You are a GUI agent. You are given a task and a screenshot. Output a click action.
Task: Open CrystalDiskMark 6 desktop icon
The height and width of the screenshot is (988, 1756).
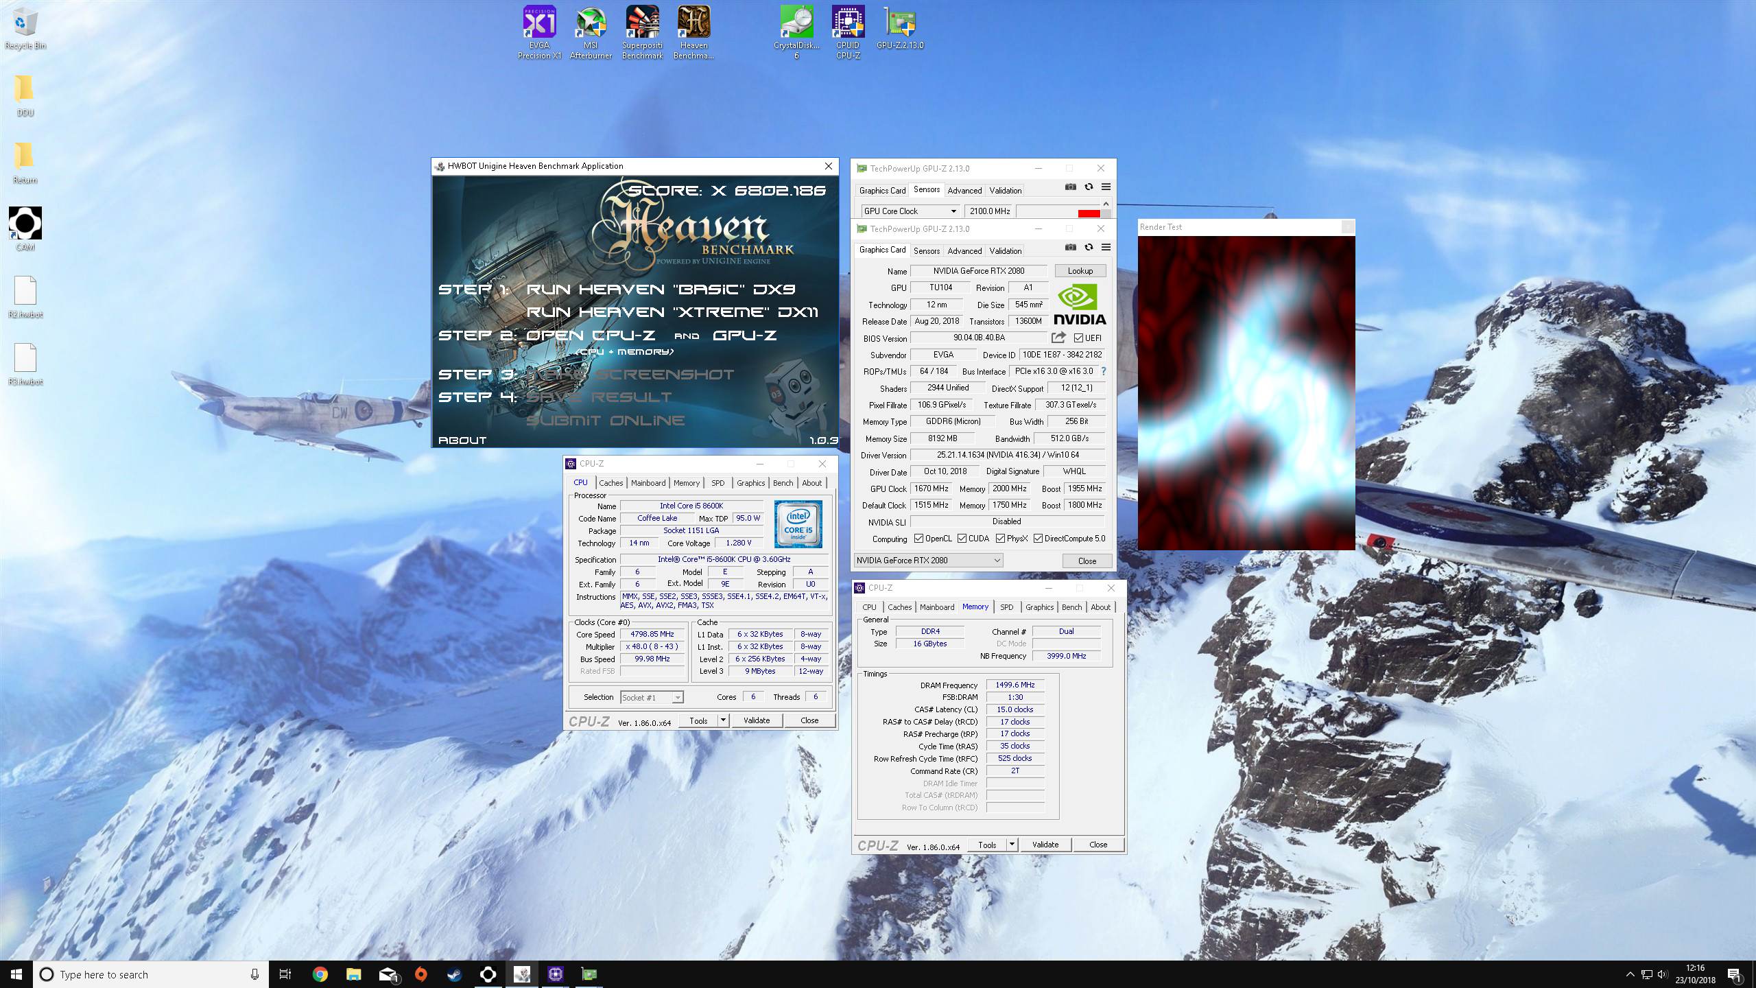pyautogui.click(x=796, y=32)
